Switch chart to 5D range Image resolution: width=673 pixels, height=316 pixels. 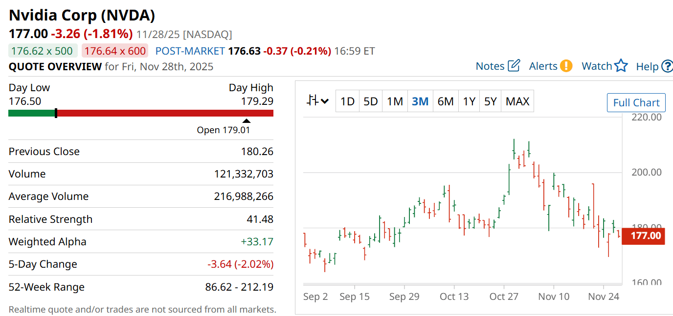371,101
